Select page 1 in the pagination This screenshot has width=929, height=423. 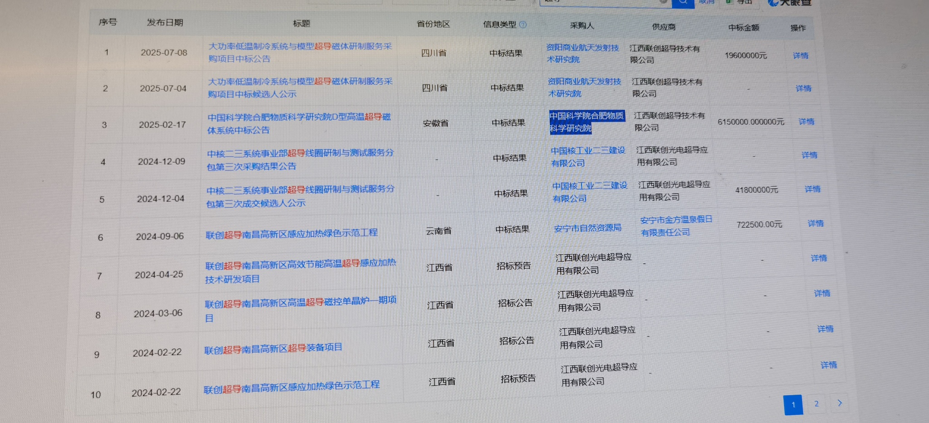[793, 404]
